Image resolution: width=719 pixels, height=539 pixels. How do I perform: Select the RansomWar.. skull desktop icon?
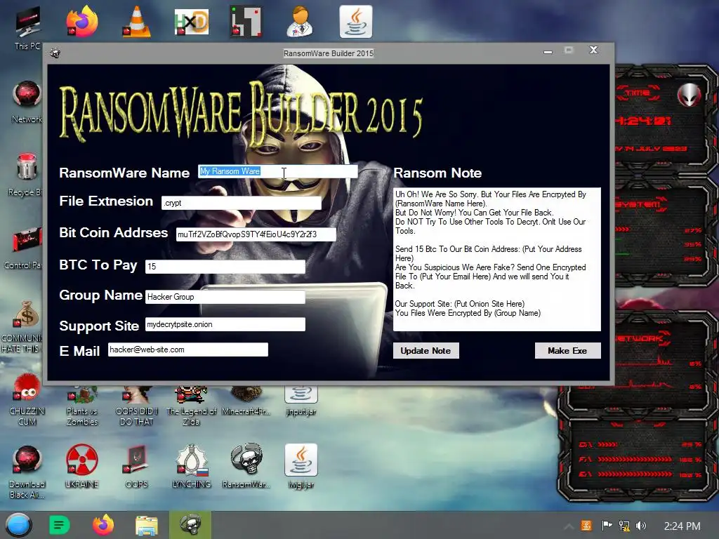(246, 466)
